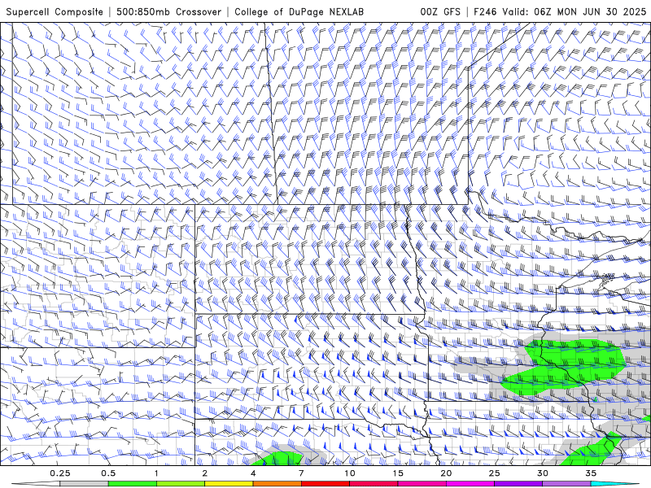651x488 pixels.
Task: Click the "06Z MON JUN 30 2025" valid time
Action: point(591,12)
